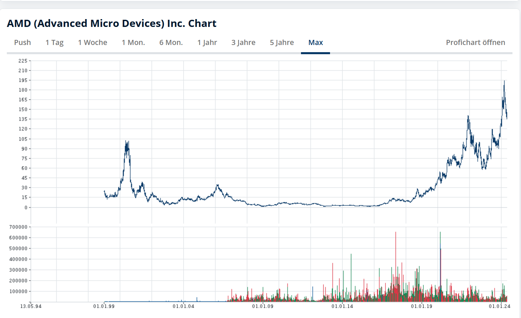Click the 400000 volume axis label
The width and height of the screenshot is (521, 318).
coord(18,259)
